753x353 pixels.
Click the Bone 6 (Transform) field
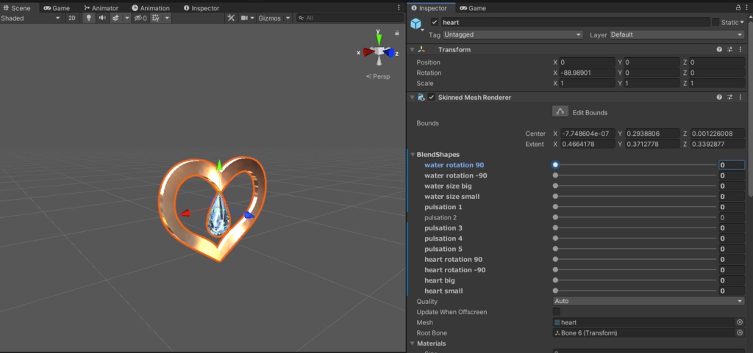pos(644,333)
